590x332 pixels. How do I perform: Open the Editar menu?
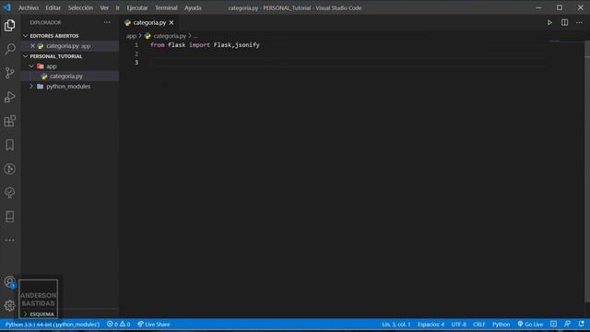(x=53, y=7)
